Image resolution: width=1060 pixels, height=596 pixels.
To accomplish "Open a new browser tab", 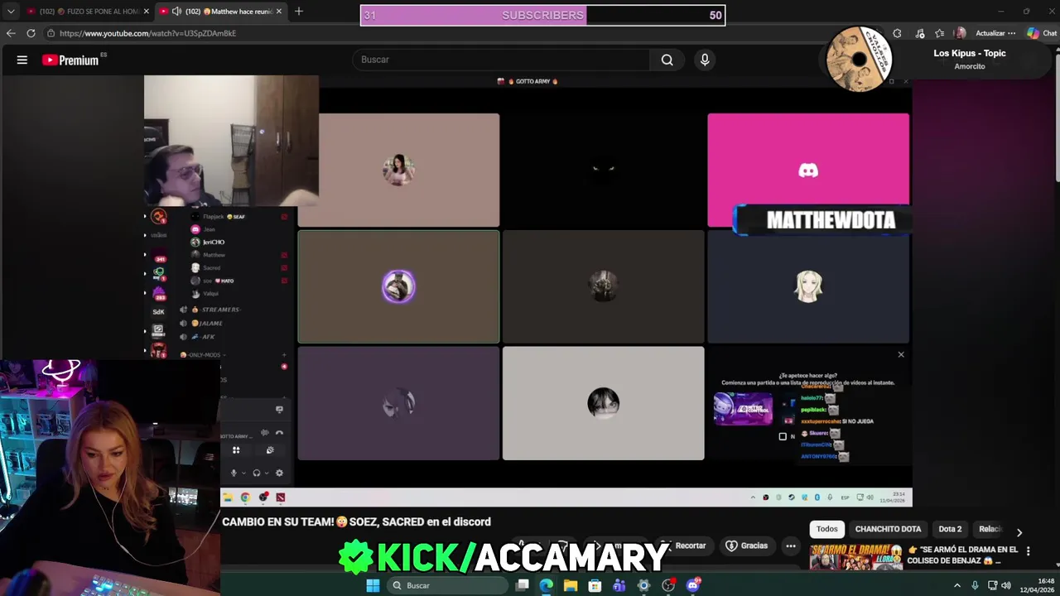I will coord(298,11).
